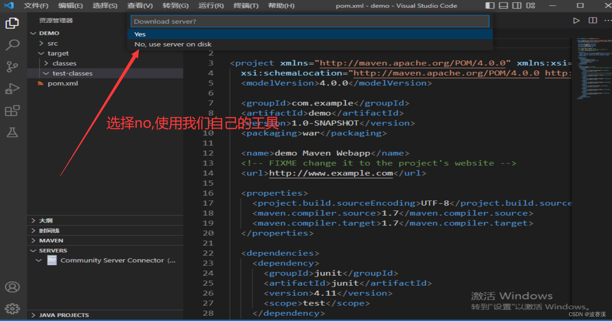Image resolution: width=612 pixels, height=321 pixels.
Task: Open the Source Control view icon
Action: point(12,67)
